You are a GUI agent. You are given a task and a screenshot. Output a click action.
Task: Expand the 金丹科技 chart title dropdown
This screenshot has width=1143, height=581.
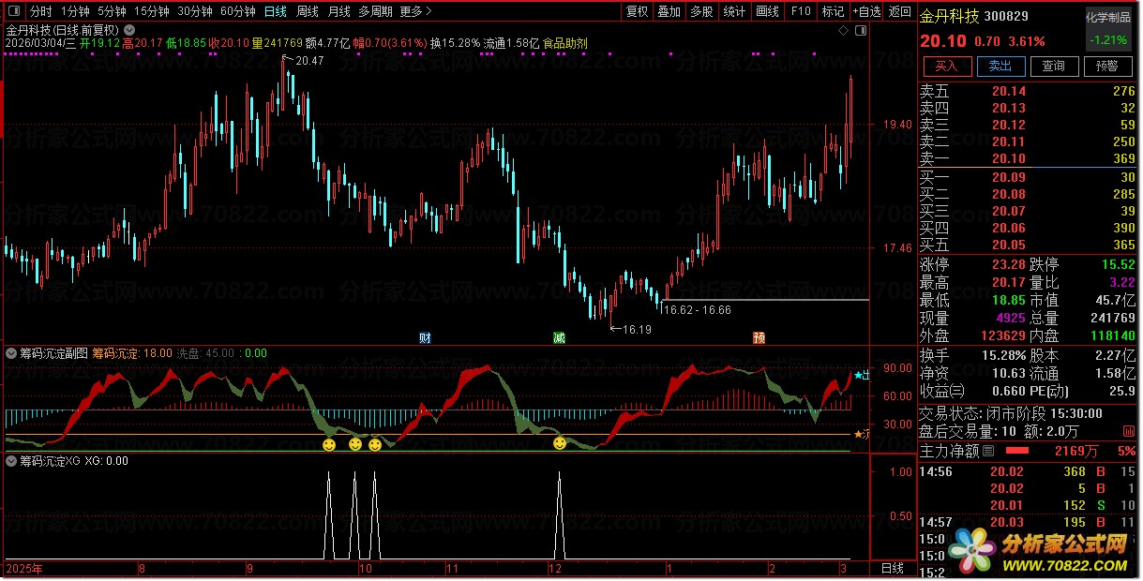128,29
